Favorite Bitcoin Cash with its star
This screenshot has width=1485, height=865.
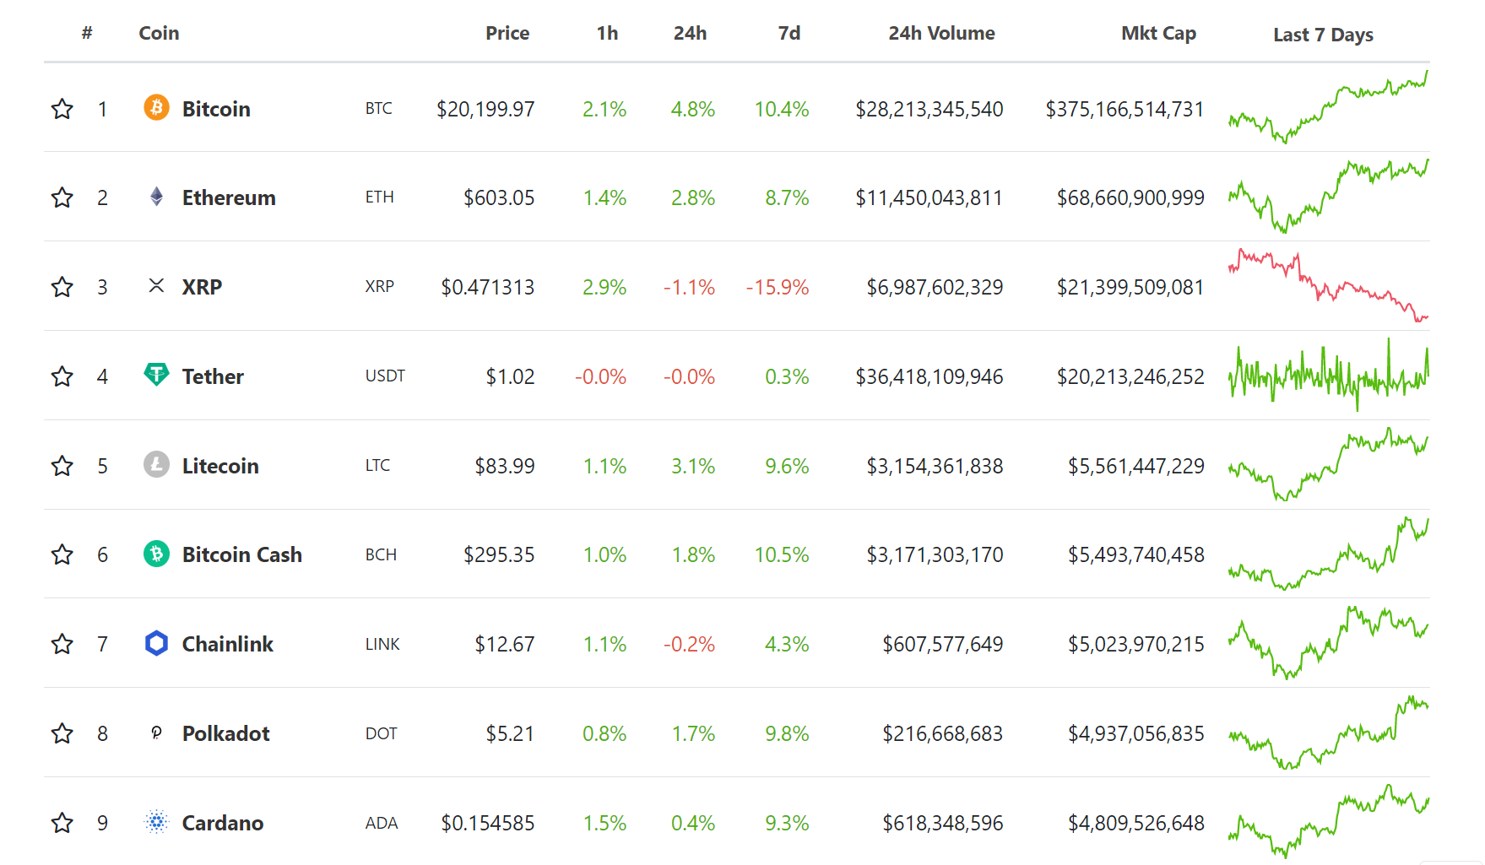(62, 554)
